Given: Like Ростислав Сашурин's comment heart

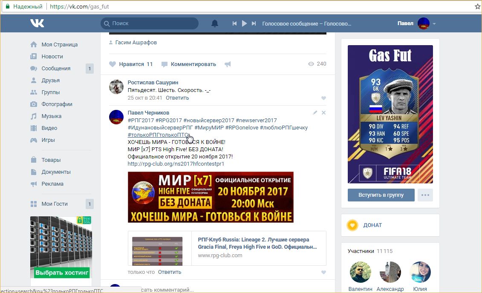Looking at the screenshot, I should [323, 98].
